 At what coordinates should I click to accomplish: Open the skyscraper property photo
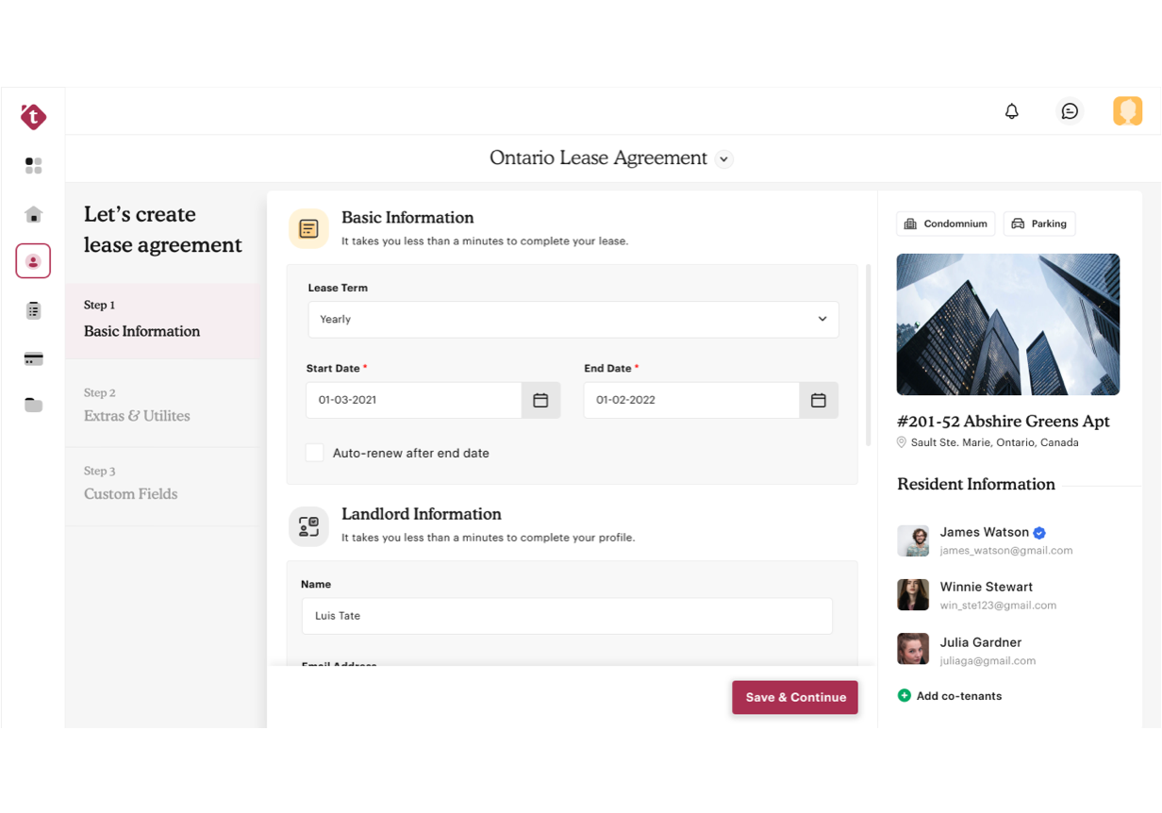1008,324
